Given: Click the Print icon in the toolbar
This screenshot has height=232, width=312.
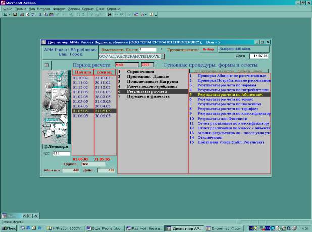Looking at the screenshot, I should (22, 14).
